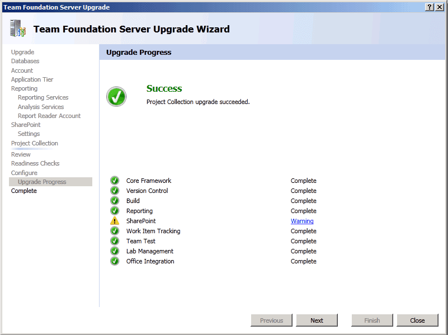Click the green check icon next to Core Framework

115,181
